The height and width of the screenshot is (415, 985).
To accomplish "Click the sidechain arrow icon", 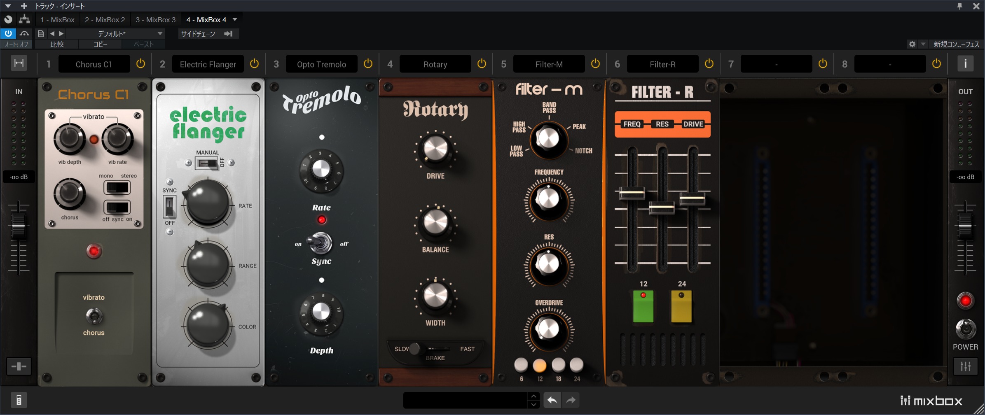I will pyautogui.click(x=229, y=33).
